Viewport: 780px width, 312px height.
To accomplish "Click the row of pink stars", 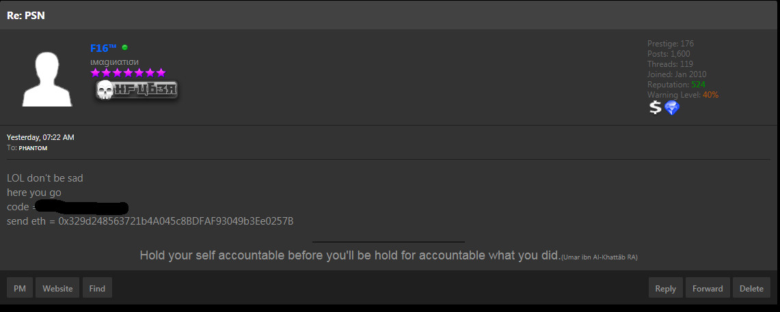I will 128,73.
